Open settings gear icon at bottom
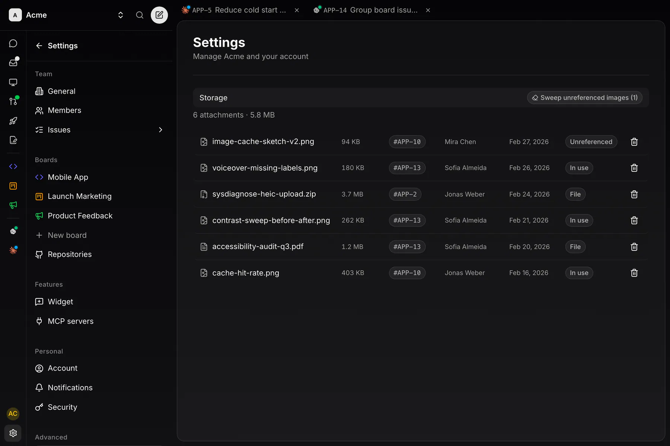The height and width of the screenshot is (446, 670). pyautogui.click(x=13, y=433)
